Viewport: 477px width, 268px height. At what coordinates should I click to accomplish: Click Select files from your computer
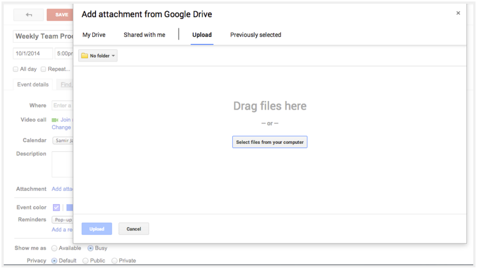point(270,142)
